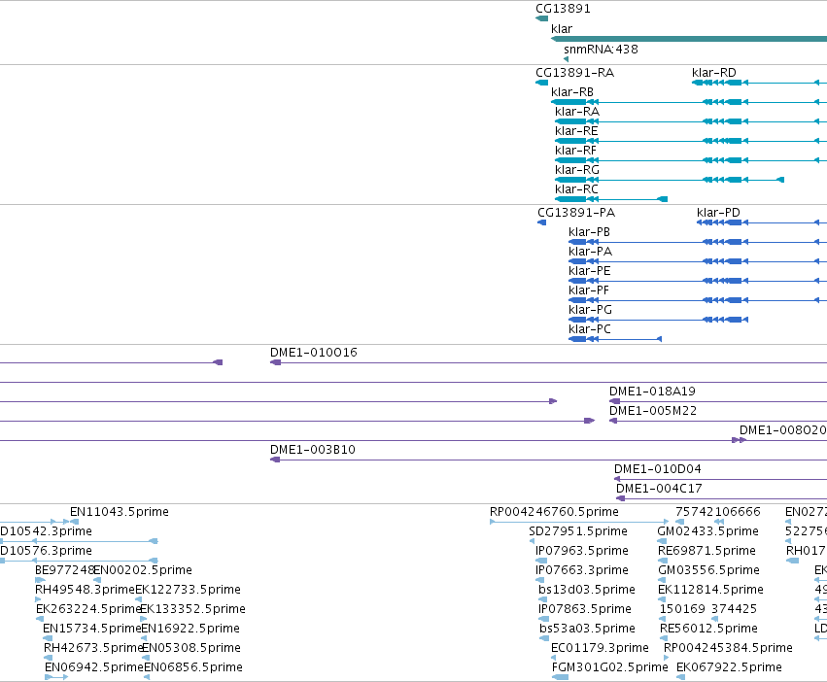
Task: Click the EN11043.5prime EST label
Action: tap(120, 512)
